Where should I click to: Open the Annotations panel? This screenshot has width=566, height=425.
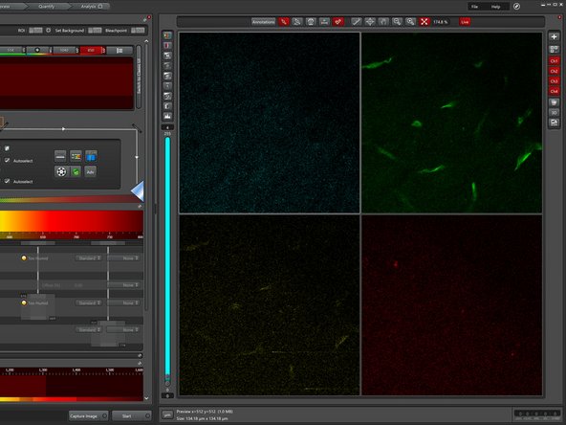(x=263, y=22)
